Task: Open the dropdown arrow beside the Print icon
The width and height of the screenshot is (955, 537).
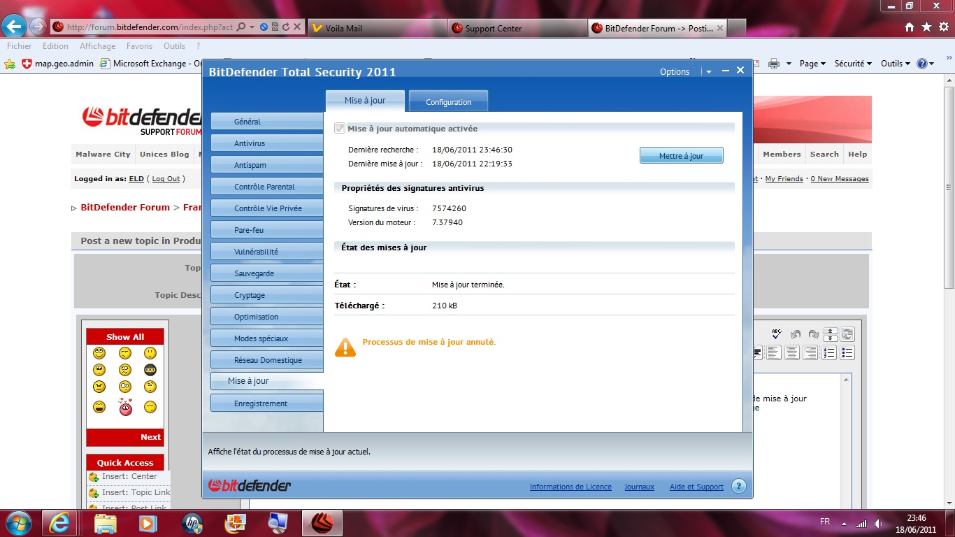Action: pos(789,64)
